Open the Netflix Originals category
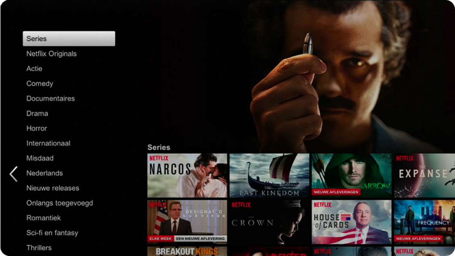 (x=51, y=54)
